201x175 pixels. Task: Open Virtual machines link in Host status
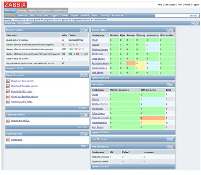tap(99, 123)
